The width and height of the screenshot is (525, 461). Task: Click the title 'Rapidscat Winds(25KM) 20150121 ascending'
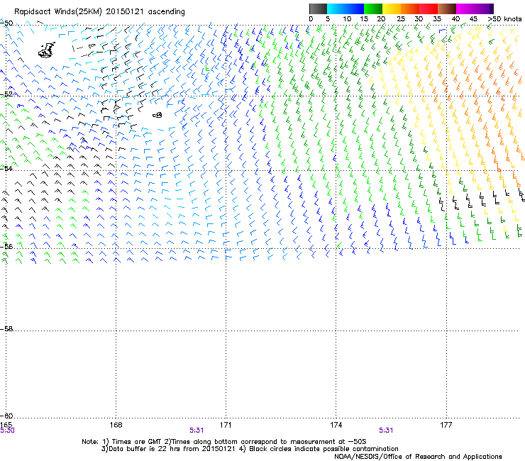(x=99, y=12)
